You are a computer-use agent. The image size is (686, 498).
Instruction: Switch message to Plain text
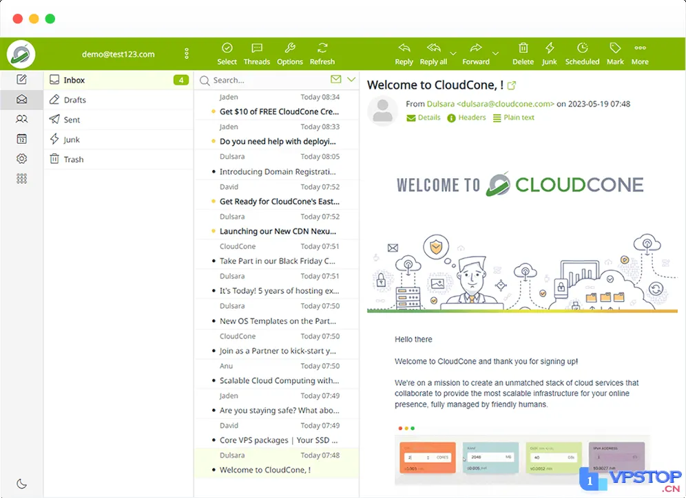pyautogui.click(x=514, y=118)
